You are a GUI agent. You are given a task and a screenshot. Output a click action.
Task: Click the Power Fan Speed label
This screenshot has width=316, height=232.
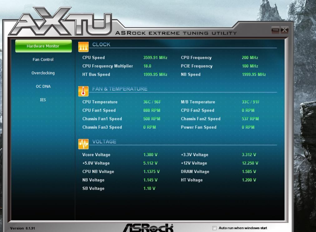click(199, 127)
